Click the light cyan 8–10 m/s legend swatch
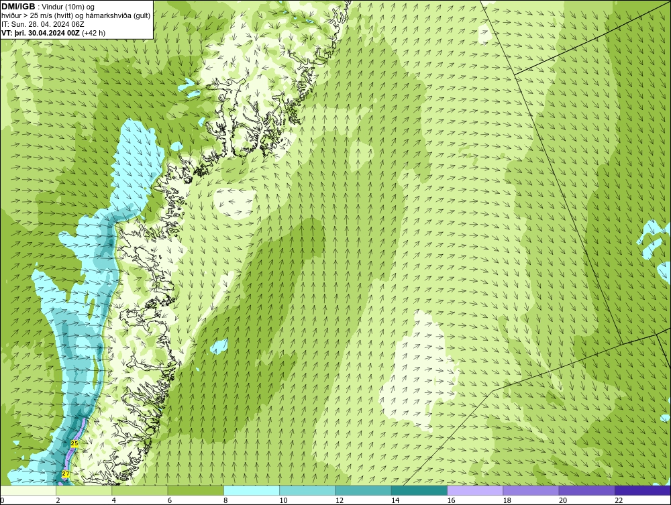This screenshot has height=505, width=671. (x=252, y=490)
